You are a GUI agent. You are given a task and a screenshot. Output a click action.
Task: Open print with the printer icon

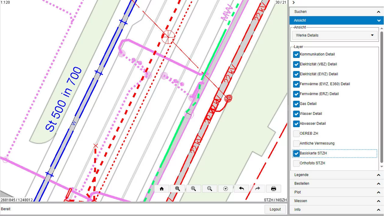pos(274,189)
